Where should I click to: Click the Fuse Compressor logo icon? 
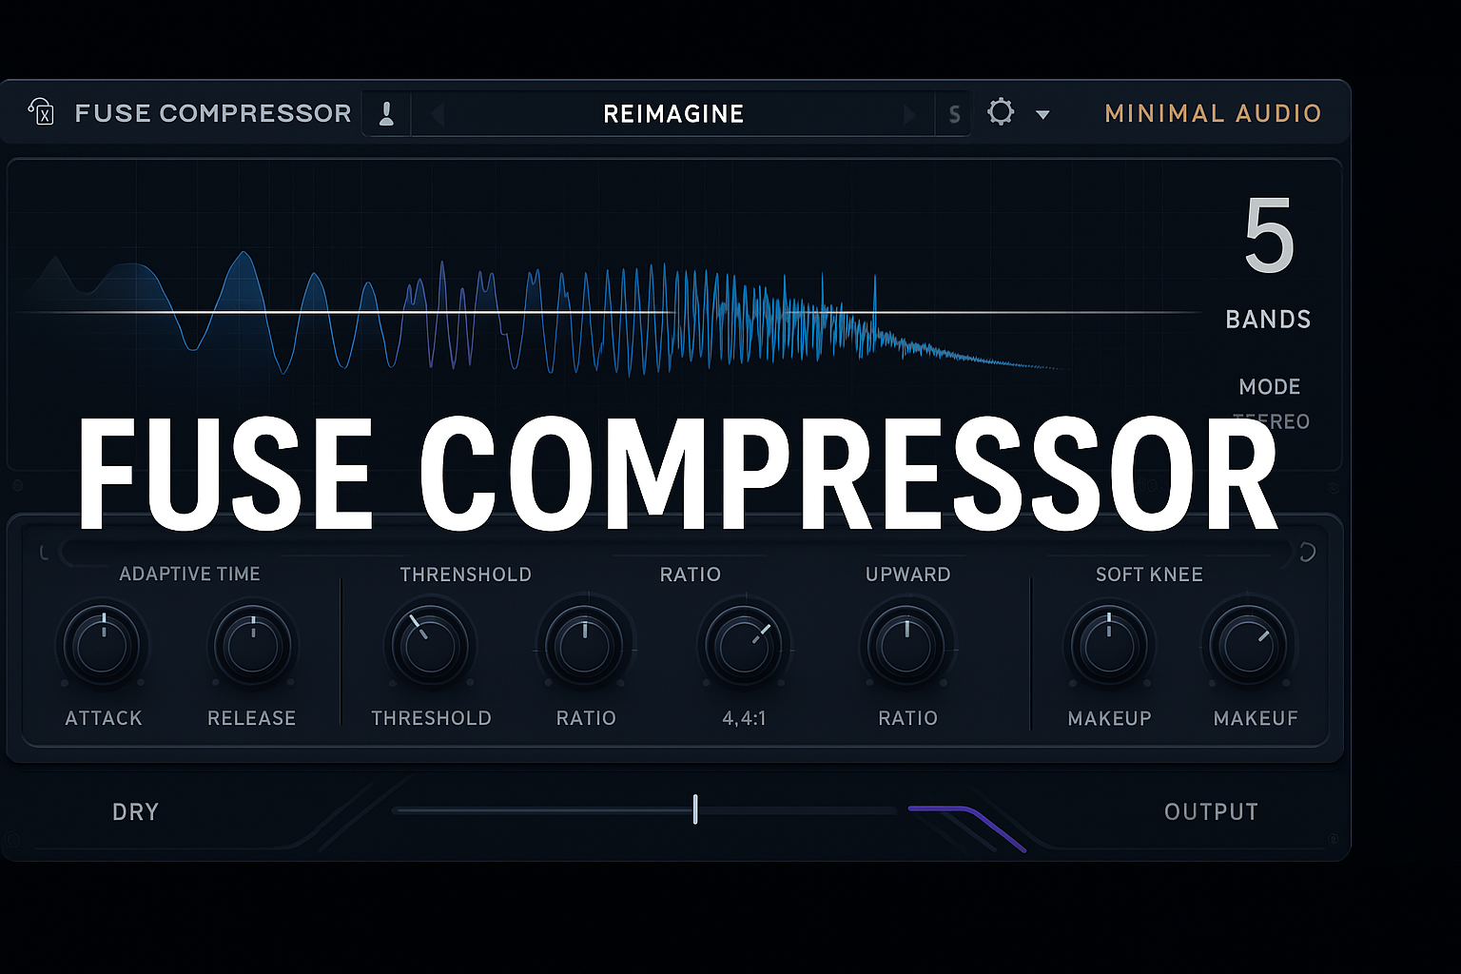[40, 112]
